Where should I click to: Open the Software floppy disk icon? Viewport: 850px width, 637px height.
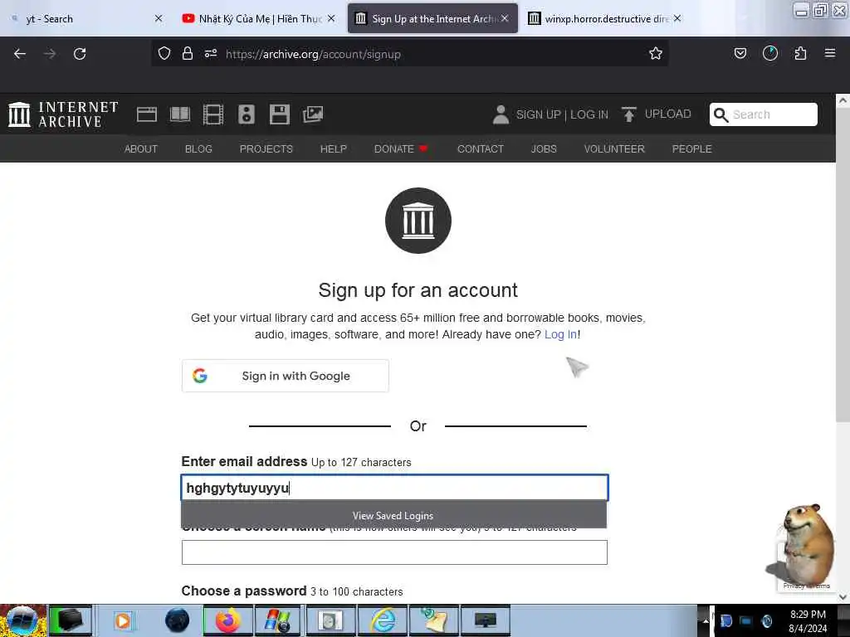click(280, 114)
